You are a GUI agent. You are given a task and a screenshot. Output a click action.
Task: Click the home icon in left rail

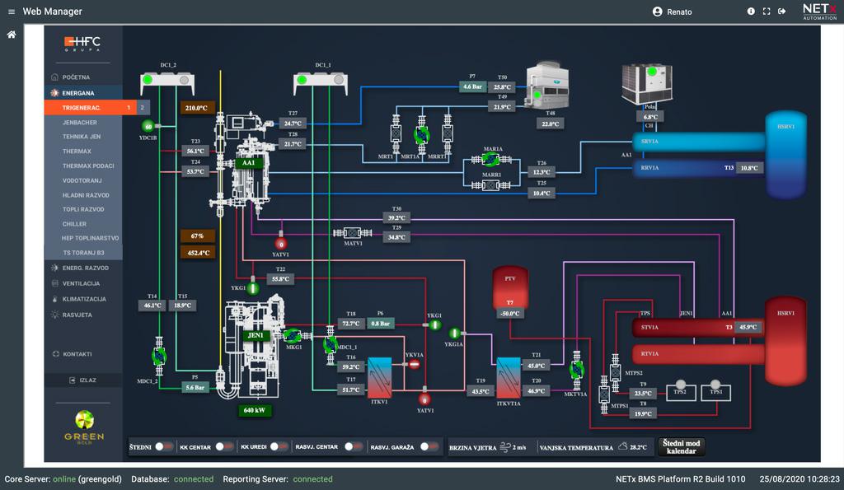(x=12, y=35)
